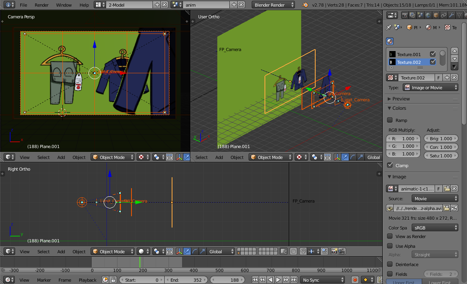
Task: Open the texture Type dropdown
Action: click(x=431, y=88)
